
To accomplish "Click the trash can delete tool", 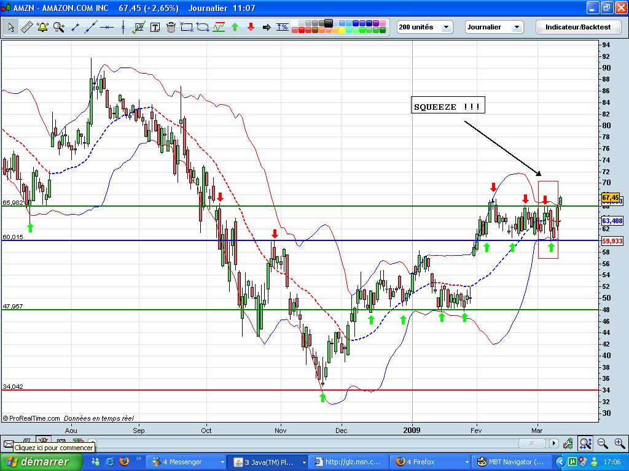I will 171,27.
